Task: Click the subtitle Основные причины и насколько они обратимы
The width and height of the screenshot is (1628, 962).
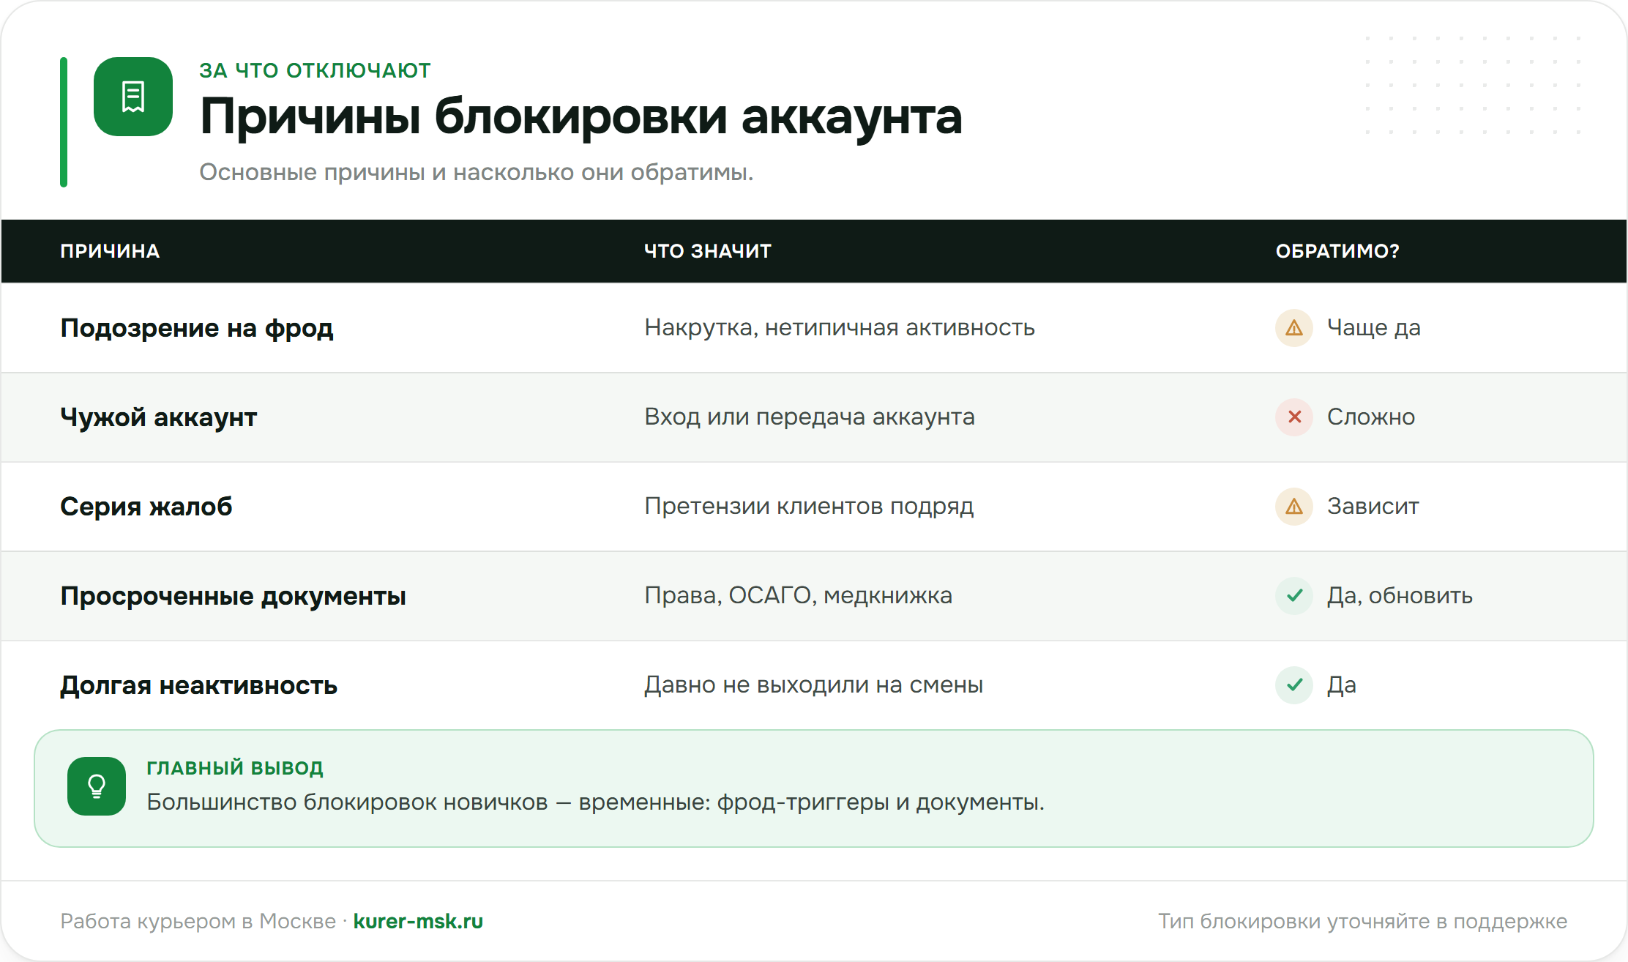Action: [476, 173]
